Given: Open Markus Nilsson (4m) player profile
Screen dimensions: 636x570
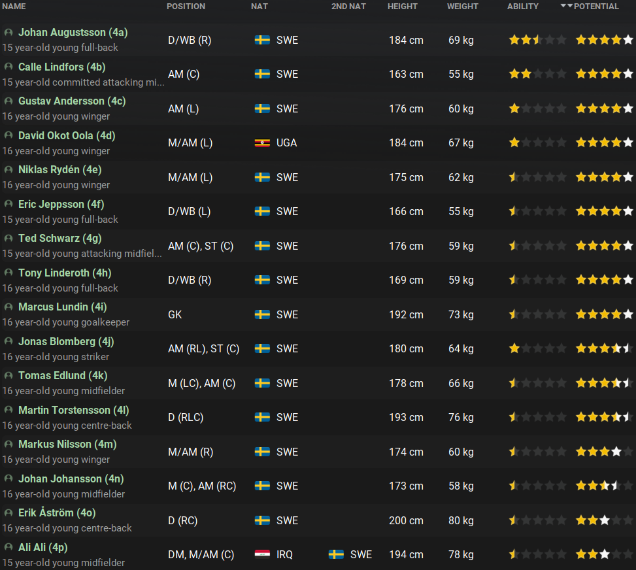Looking at the screenshot, I should (67, 444).
